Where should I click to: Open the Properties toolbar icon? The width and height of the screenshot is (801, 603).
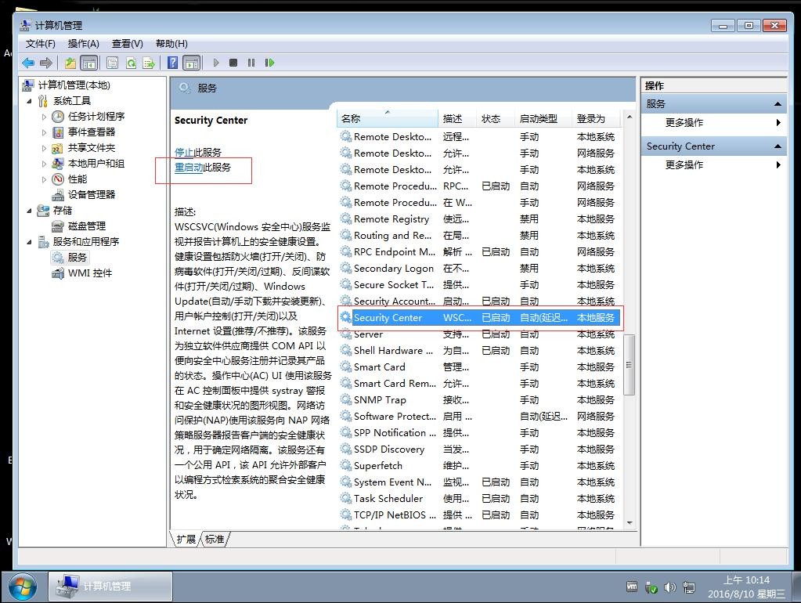(113, 63)
